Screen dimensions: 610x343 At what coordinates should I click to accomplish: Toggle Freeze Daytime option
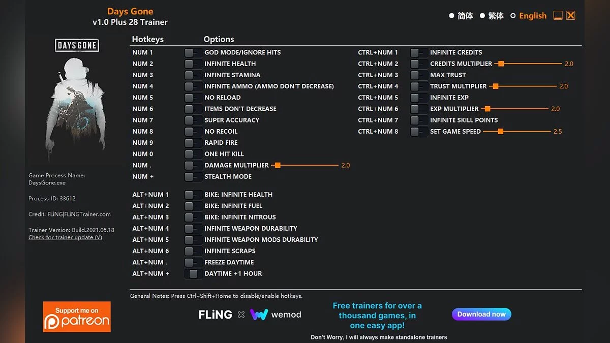193,262
